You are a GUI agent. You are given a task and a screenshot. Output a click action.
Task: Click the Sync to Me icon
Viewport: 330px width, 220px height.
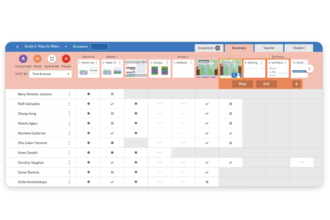(52, 59)
